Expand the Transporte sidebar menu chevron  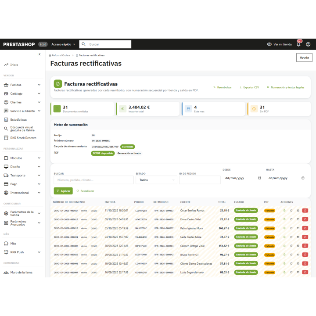pyautogui.click(x=39, y=175)
